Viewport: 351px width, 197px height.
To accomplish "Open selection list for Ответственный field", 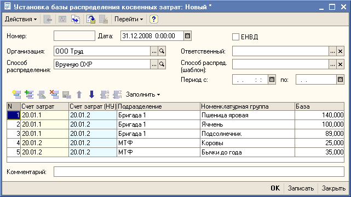I will point(332,51).
